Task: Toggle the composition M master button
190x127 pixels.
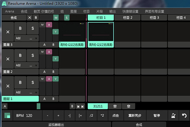Action: [x=56, y=18]
